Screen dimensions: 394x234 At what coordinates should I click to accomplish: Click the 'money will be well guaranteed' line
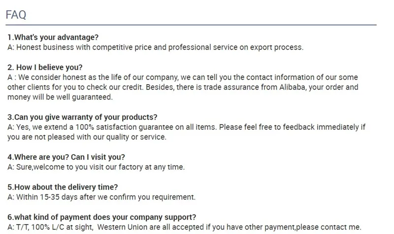point(60,97)
